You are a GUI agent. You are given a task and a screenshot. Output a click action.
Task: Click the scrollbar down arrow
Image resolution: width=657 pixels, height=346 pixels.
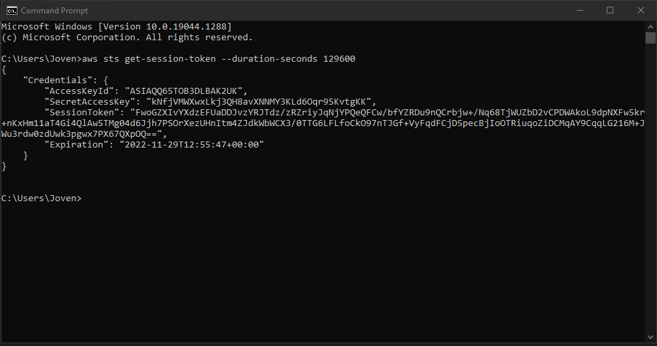651,341
